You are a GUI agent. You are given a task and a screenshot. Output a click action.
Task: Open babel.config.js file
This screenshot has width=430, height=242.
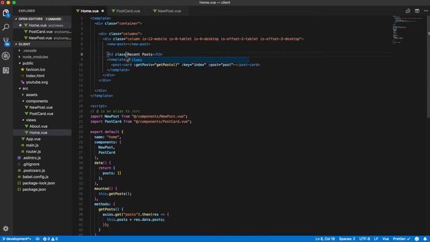[42, 177]
